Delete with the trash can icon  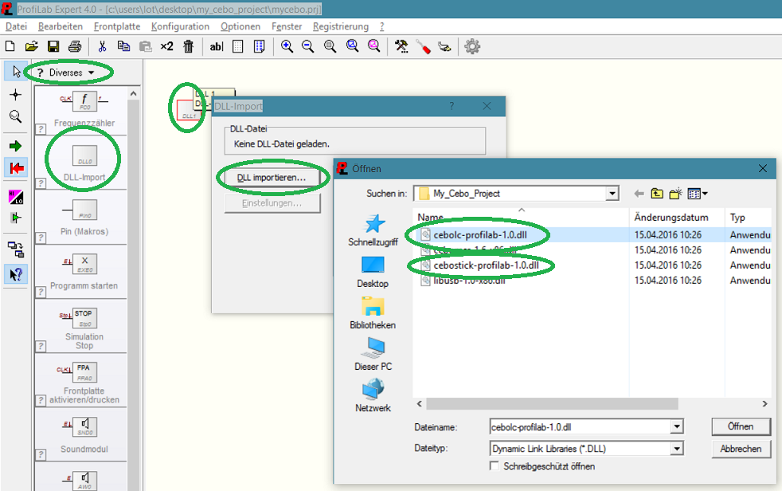point(188,46)
